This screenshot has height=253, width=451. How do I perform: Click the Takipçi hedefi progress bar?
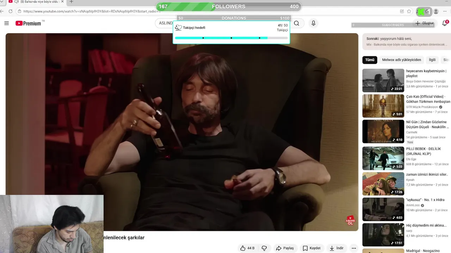click(x=231, y=38)
